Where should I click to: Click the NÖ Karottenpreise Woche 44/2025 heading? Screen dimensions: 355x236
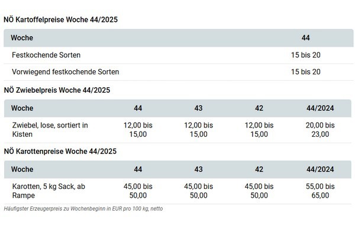coord(60,151)
